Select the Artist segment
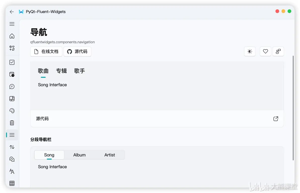300x193 pixels. click(110, 155)
